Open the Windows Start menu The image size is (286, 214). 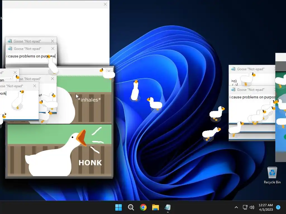(118, 207)
